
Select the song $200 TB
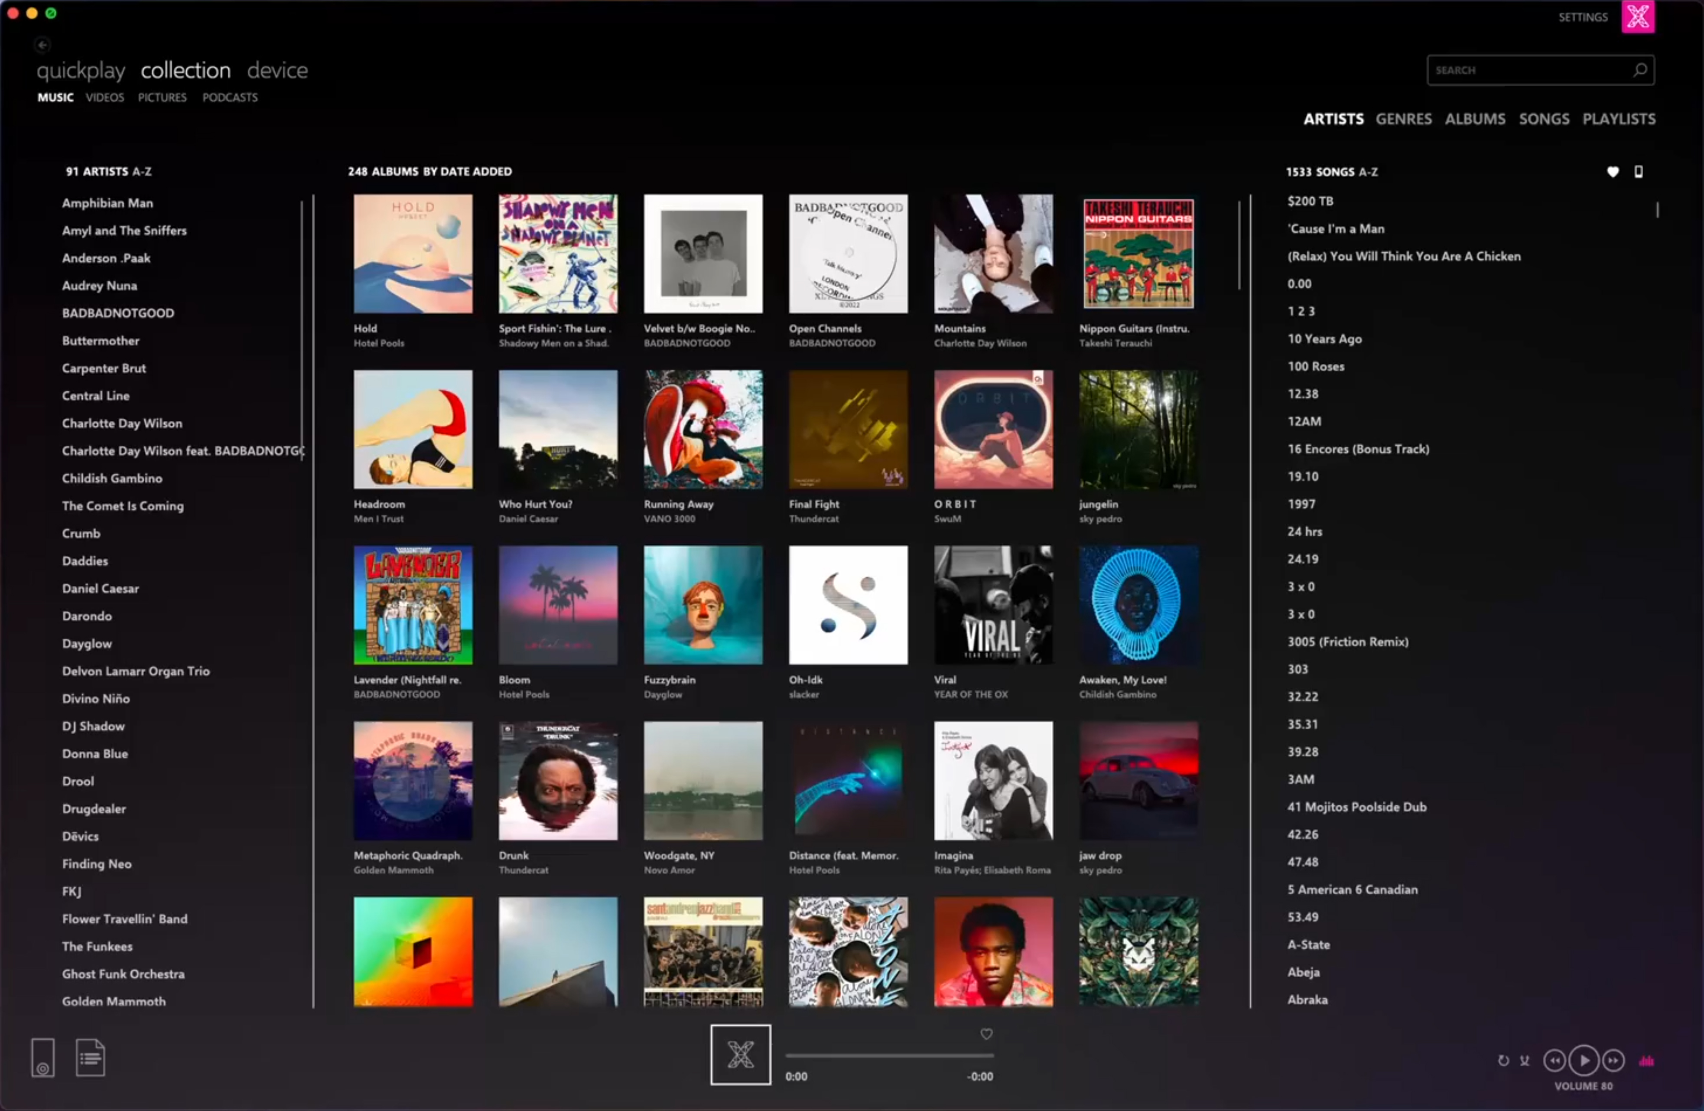click(1310, 201)
